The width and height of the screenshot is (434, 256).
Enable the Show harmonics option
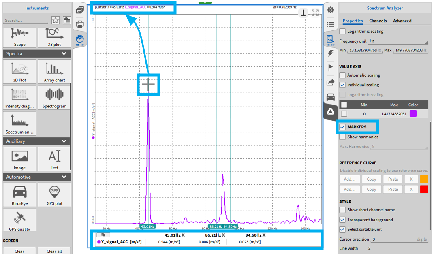343,137
